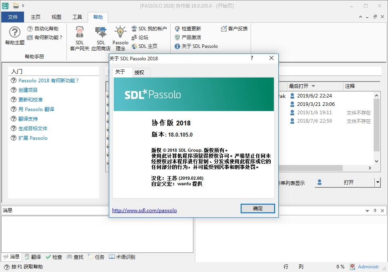Open the 生成目标文件 link

click(x=33, y=129)
